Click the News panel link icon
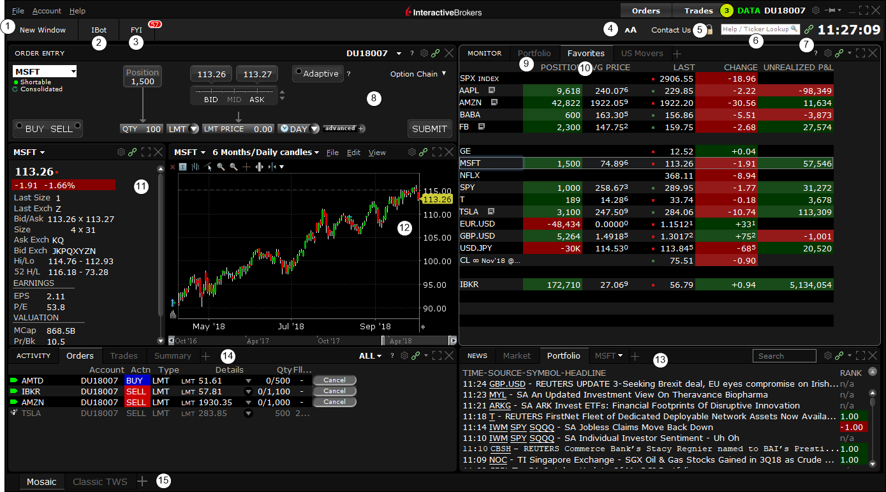The width and height of the screenshot is (886, 492). click(839, 355)
